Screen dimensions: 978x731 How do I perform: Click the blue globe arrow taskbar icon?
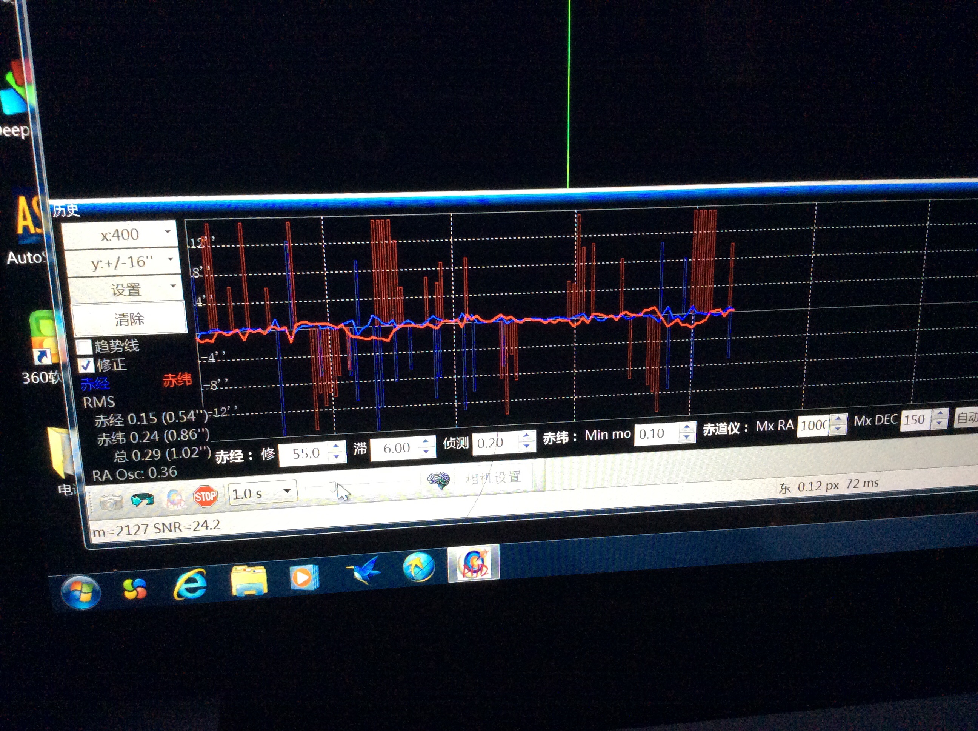coord(418,567)
